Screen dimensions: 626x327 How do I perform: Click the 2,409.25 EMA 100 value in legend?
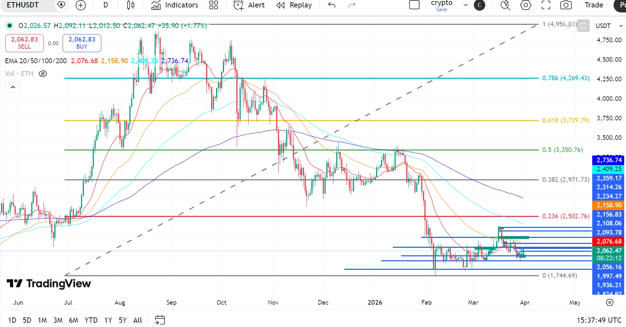coord(145,61)
